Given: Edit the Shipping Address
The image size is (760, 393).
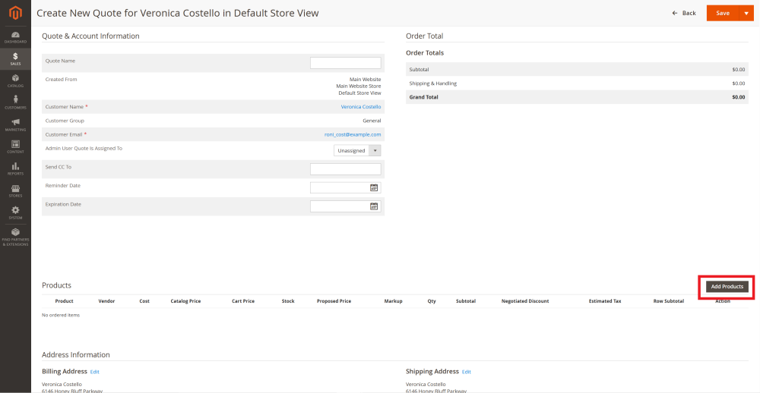Looking at the screenshot, I should point(467,372).
